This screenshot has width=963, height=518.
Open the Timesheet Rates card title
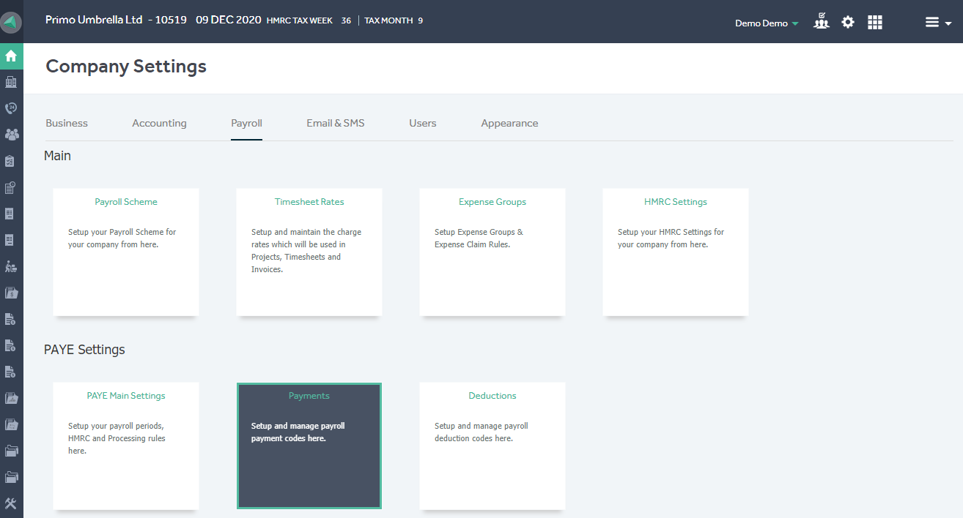pyautogui.click(x=309, y=202)
